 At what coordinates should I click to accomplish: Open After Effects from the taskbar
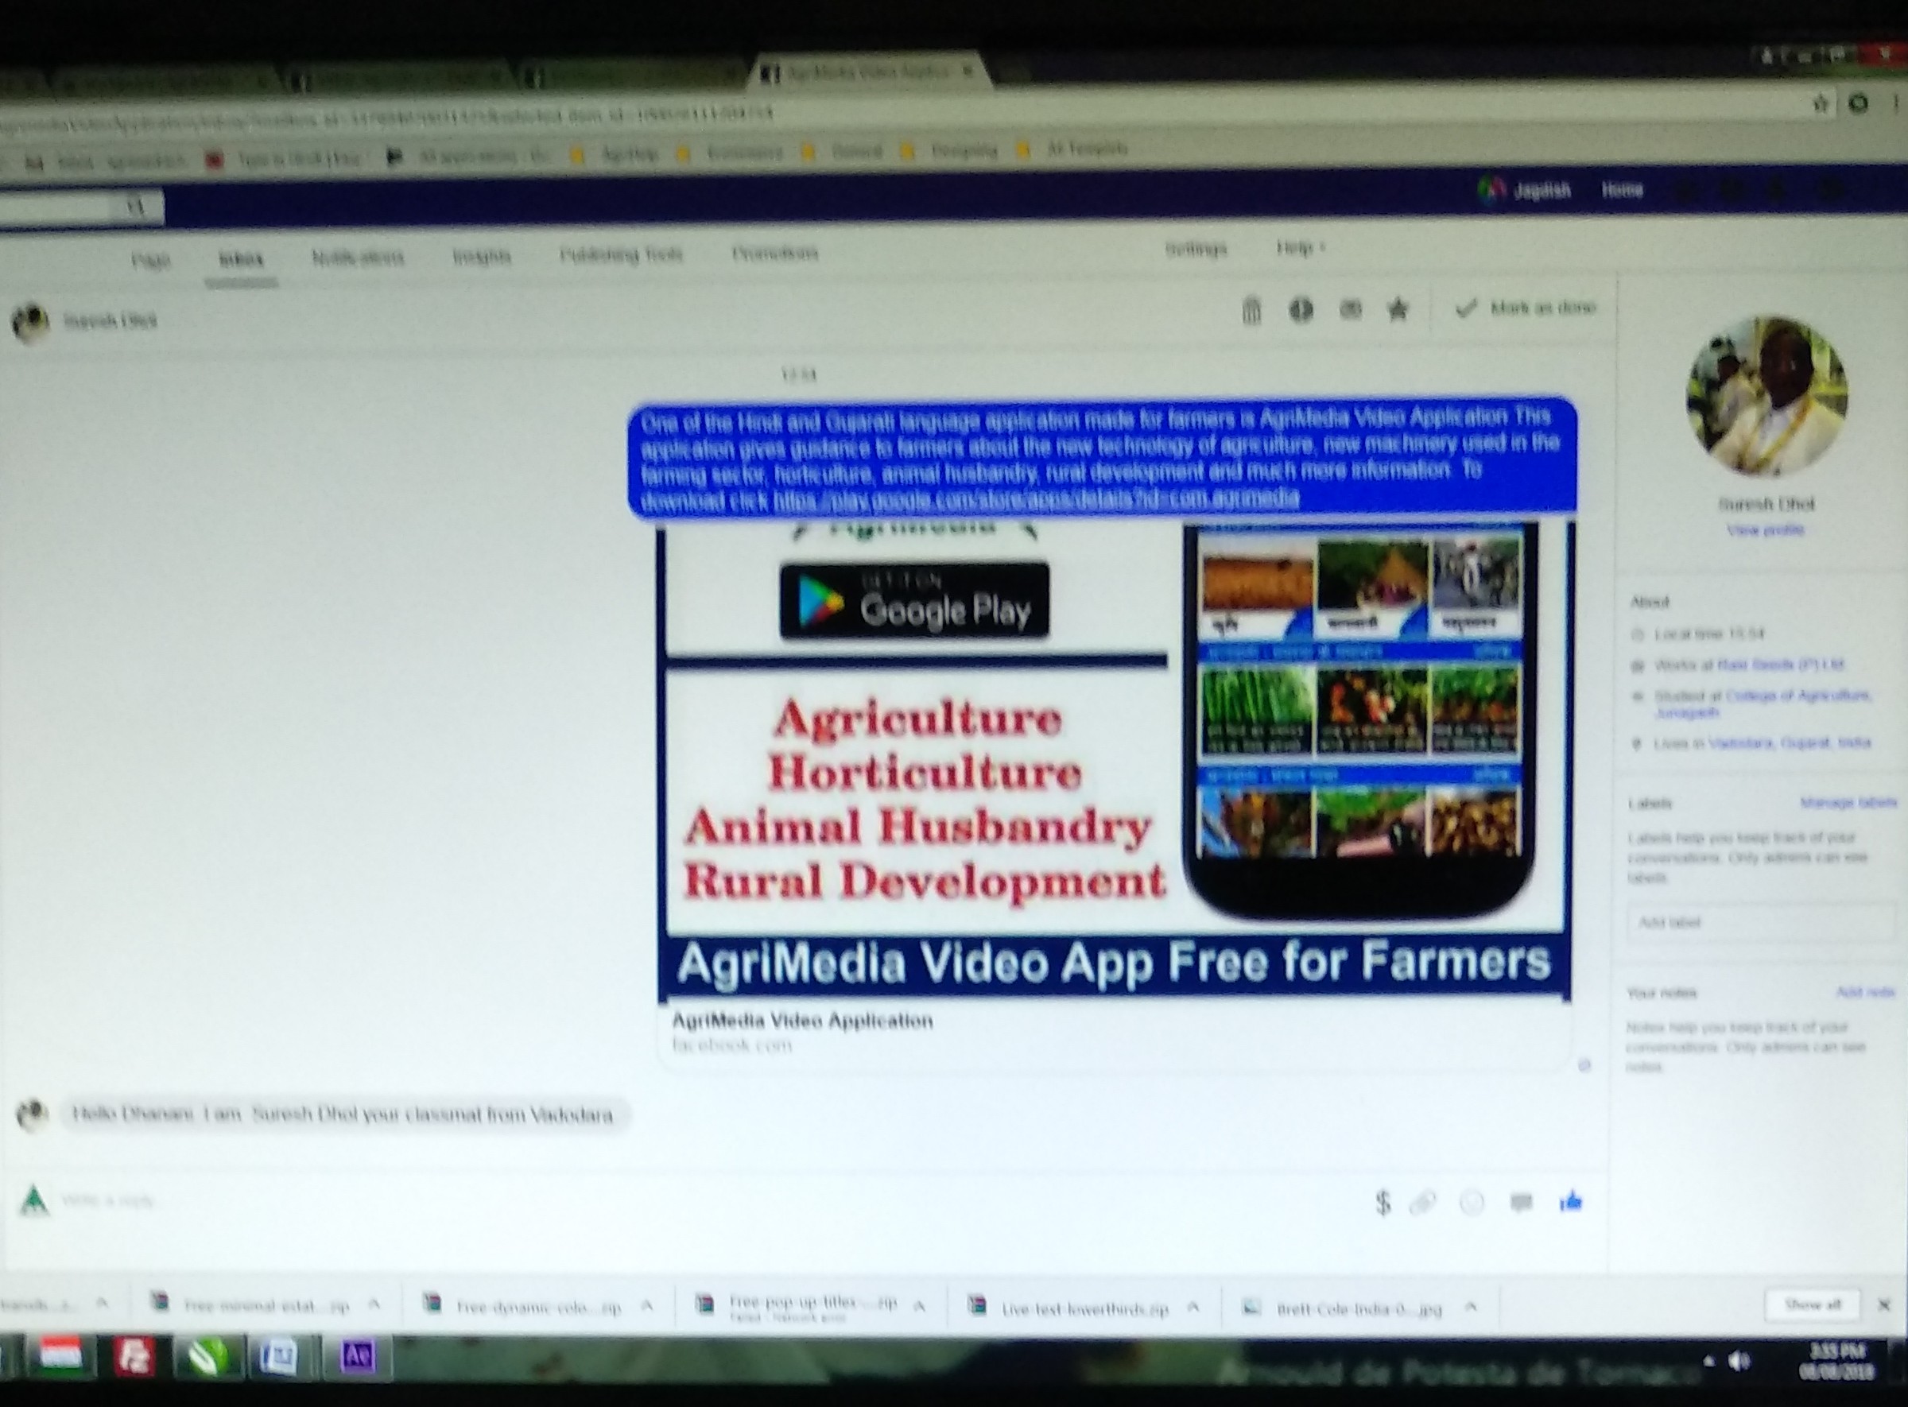(x=358, y=1356)
